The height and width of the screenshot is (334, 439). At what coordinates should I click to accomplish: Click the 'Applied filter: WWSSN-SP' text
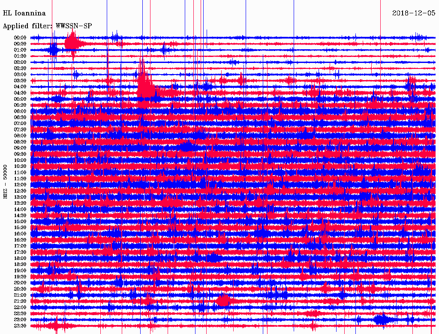(47, 26)
